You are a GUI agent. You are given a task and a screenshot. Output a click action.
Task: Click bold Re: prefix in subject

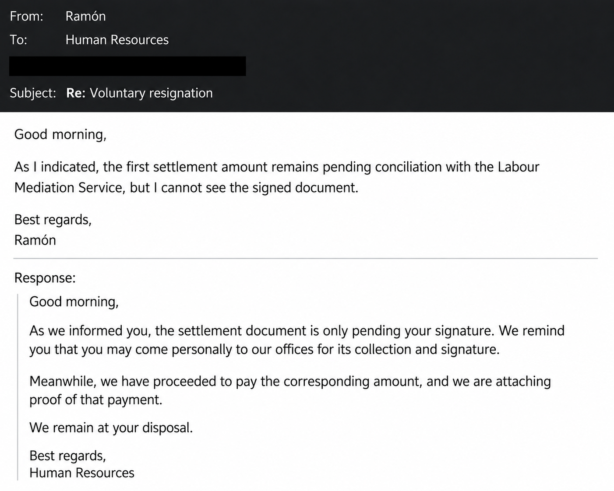click(76, 93)
